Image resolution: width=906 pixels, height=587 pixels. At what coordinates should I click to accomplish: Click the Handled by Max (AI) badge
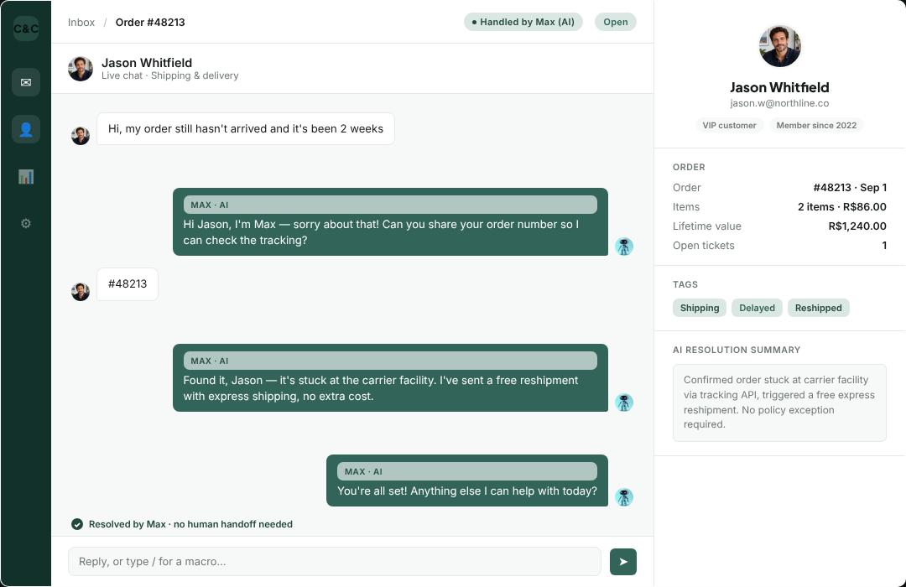coord(523,22)
